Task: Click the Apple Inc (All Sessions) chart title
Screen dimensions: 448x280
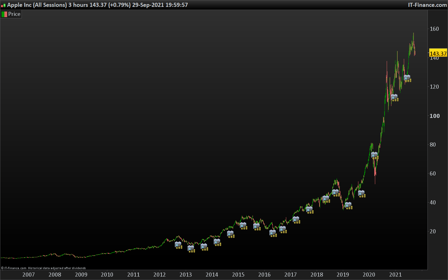Action: click(37, 5)
